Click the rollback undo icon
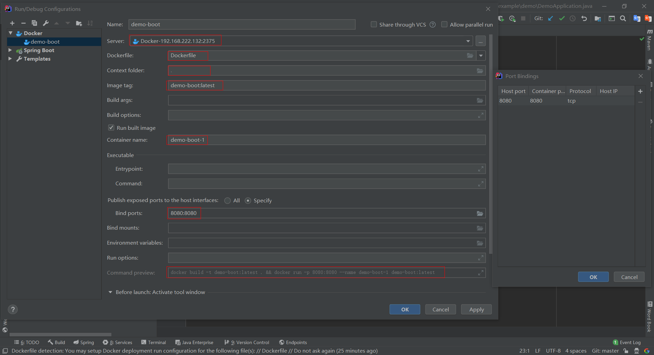 [x=584, y=18]
